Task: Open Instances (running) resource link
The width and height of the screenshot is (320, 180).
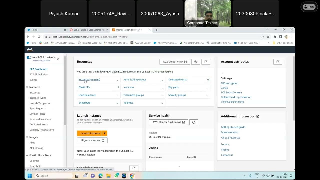Action: click(x=89, y=80)
